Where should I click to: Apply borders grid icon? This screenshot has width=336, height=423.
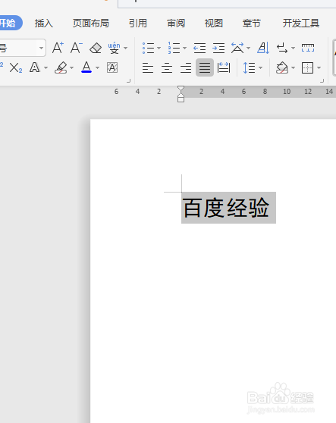tap(307, 67)
